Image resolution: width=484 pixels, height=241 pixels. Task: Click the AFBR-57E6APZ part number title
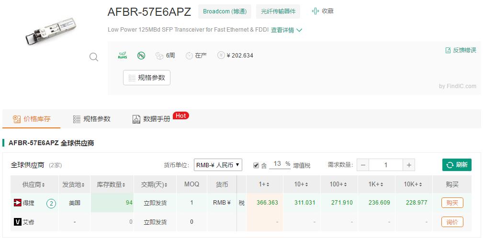[x=149, y=12]
